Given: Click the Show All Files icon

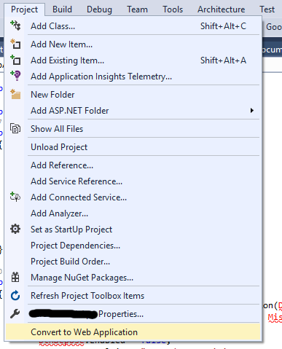Looking at the screenshot, I should [x=15, y=128].
